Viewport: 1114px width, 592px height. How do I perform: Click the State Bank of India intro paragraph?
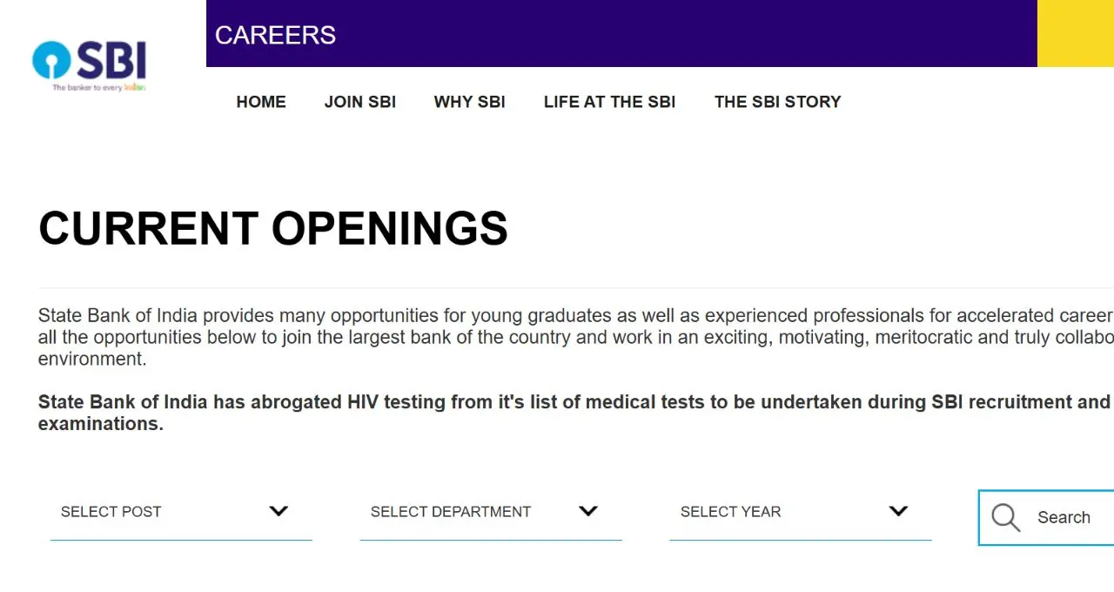pyautogui.click(x=575, y=337)
